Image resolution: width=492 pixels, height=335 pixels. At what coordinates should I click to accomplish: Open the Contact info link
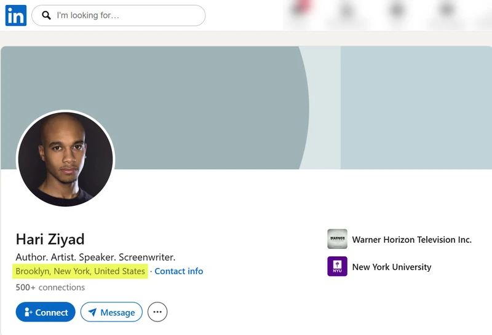click(x=179, y=271)
